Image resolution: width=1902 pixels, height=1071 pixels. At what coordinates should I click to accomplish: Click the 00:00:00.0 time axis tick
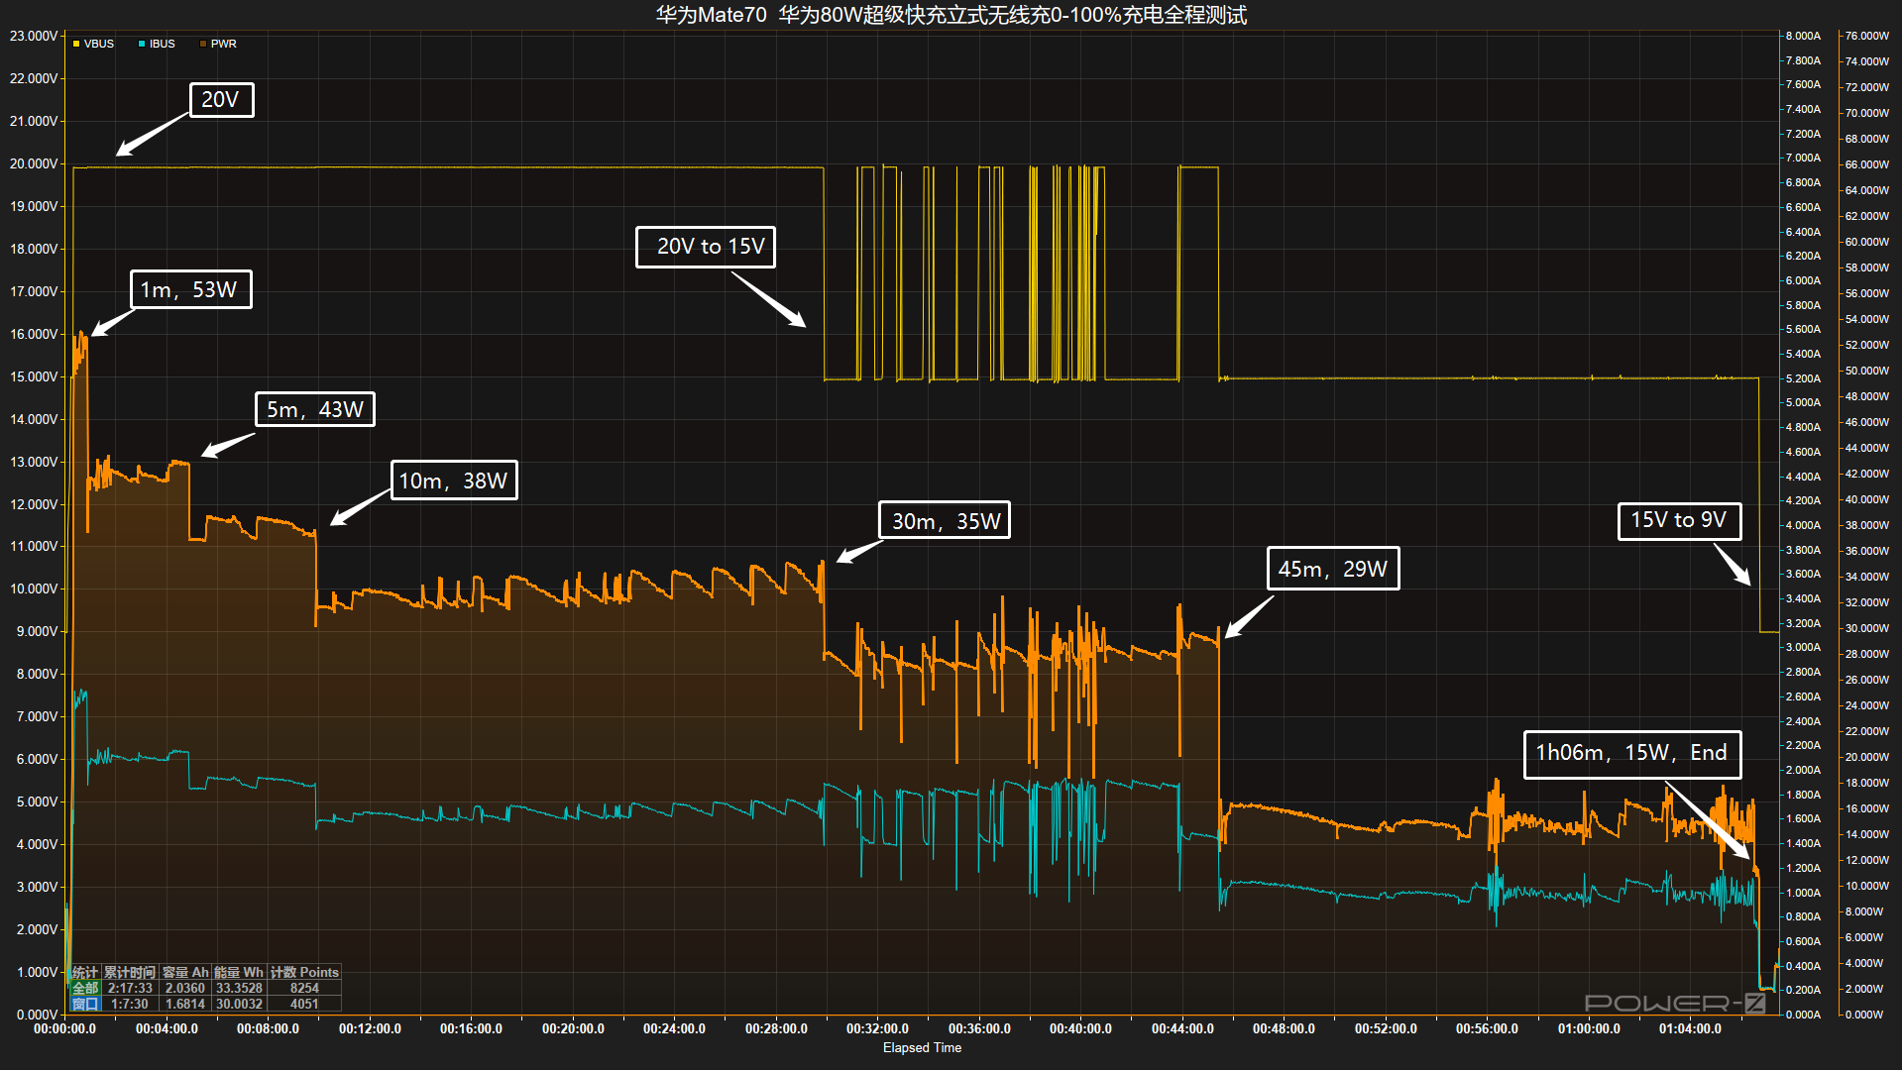click(x=64, y=1028)
